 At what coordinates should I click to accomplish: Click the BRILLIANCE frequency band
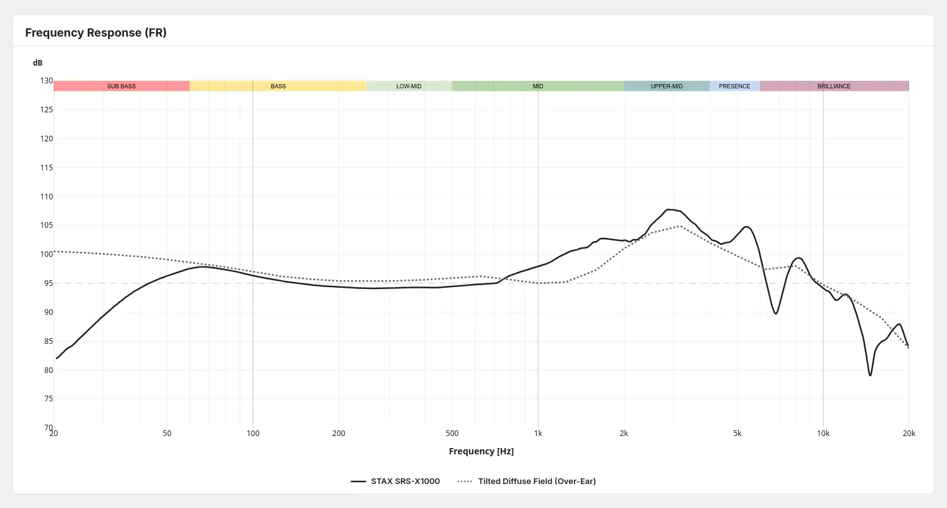(x=834, y=86)
